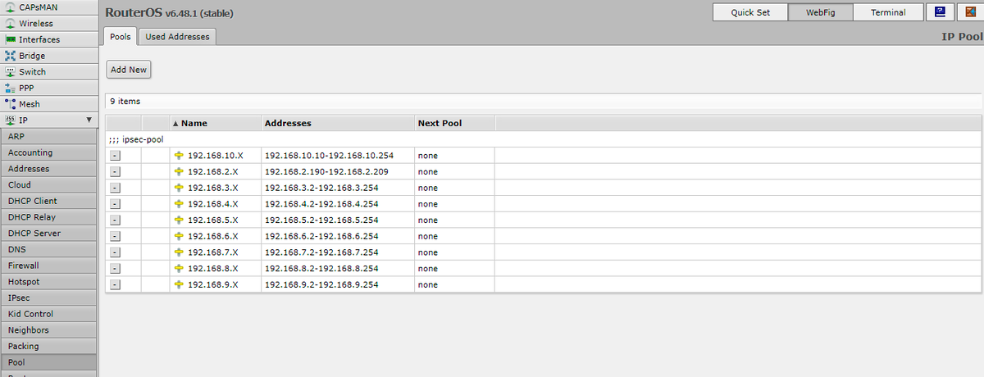Open the Kid Control submenu entry

tap(48, 314)
